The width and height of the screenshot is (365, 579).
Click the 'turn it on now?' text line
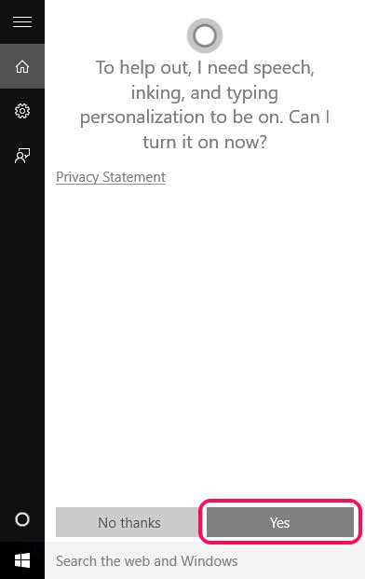pyautogui.click(x=205, y=142)
